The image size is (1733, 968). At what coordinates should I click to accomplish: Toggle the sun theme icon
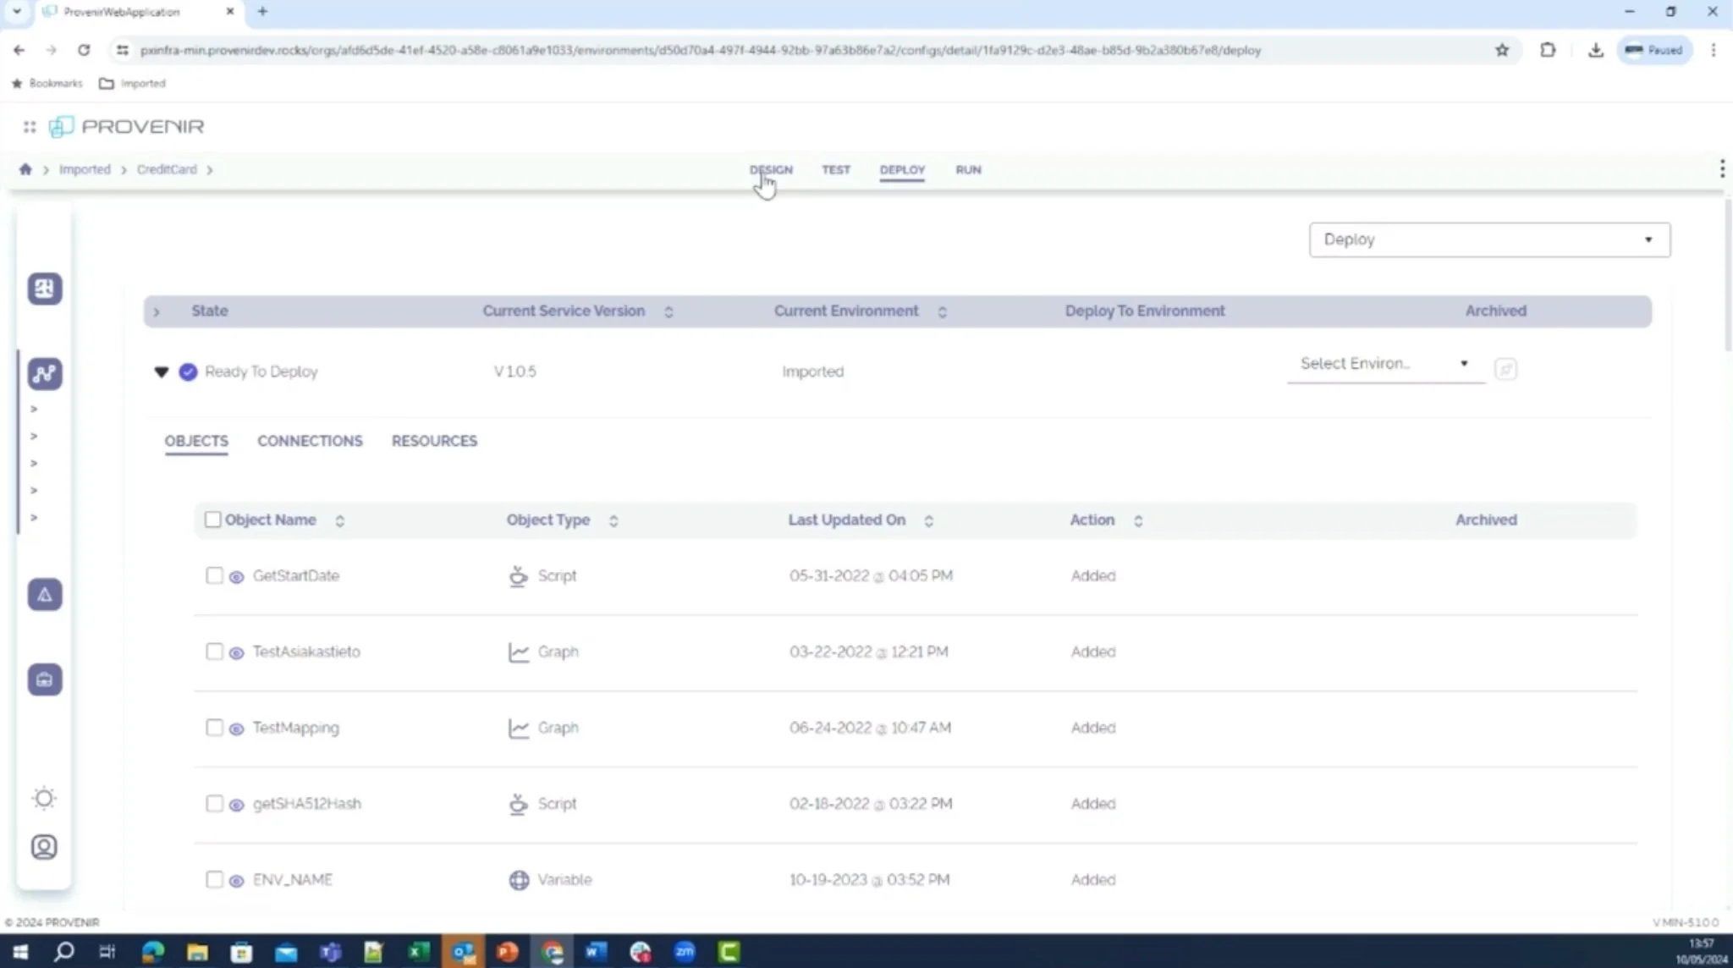44,798
